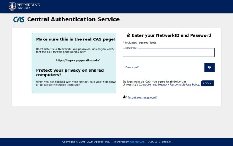233x146 pixels.
Task: Click the 'Enter your NetworkID and Password' heading
Action: (x=171, y=35)
